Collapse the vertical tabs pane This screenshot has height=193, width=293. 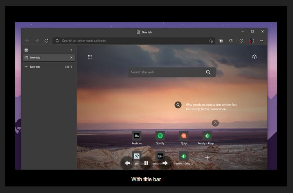(71, 50)
